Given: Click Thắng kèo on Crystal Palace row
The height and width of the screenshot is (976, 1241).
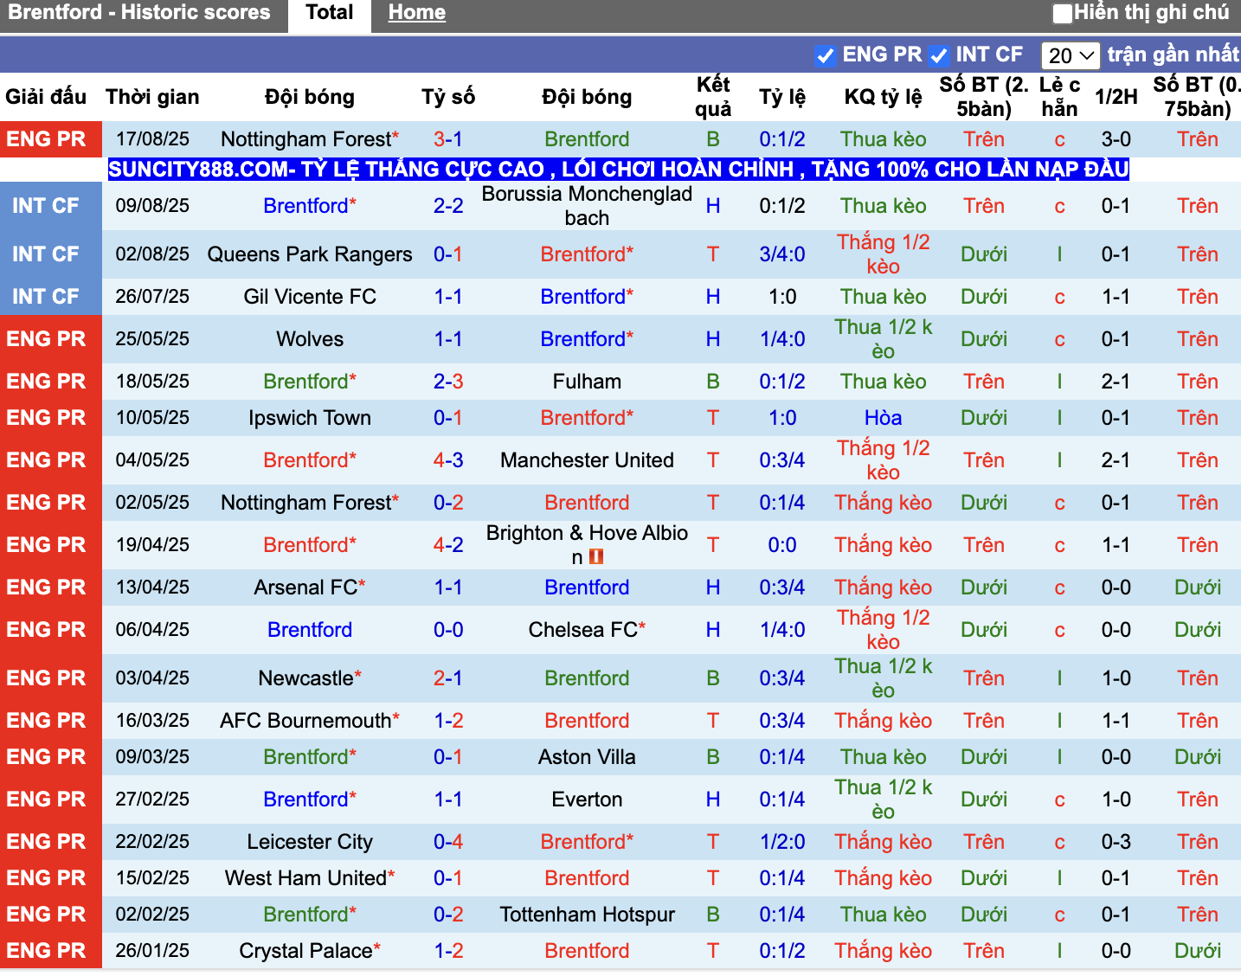Looking at the screenshot, I should [x=884, y=951].
